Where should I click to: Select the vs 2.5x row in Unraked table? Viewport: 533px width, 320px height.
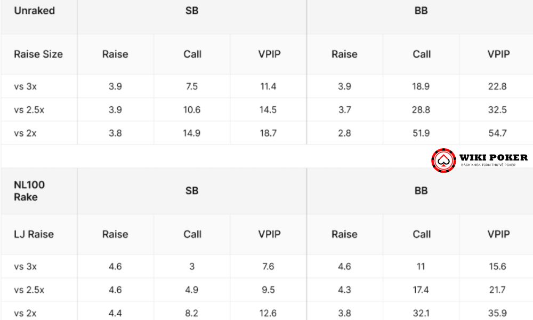tap(266, 109)
